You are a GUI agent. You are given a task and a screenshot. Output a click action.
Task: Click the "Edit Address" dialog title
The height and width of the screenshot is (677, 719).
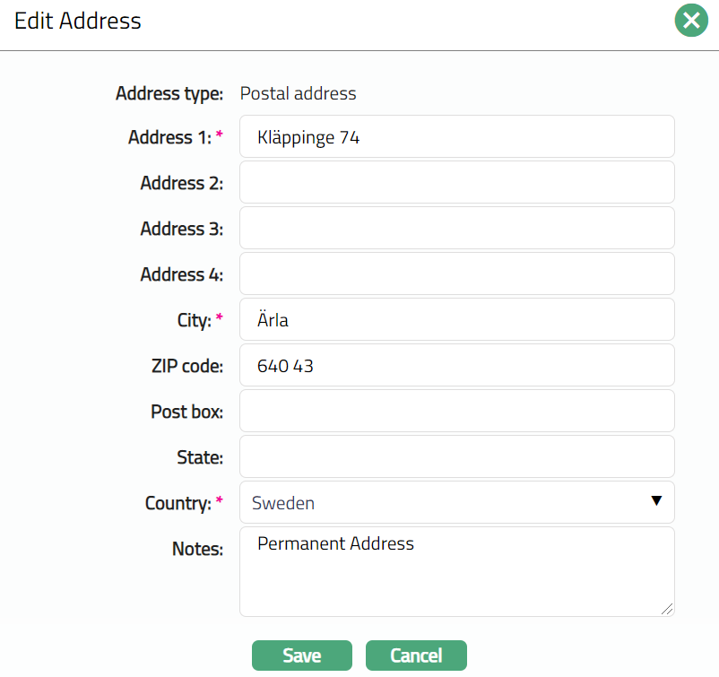coord(78,21)
